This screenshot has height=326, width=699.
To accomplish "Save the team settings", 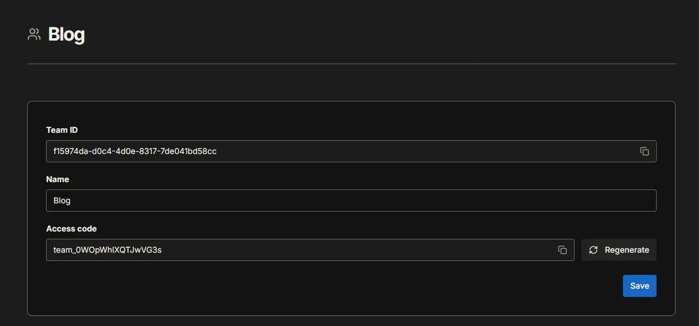I will [639, 286].
